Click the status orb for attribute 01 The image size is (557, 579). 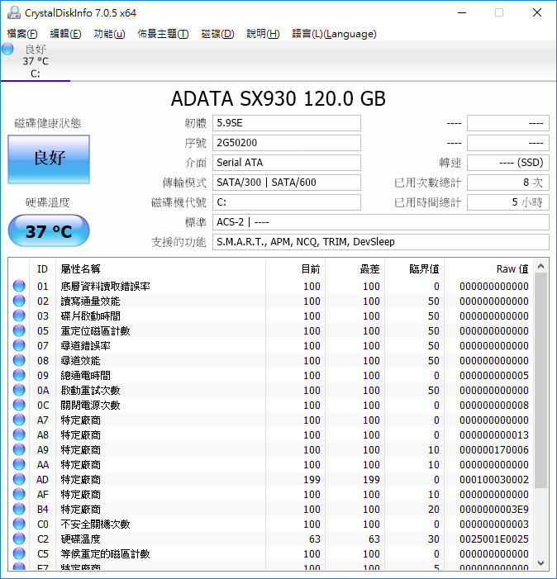coord(19,286)
